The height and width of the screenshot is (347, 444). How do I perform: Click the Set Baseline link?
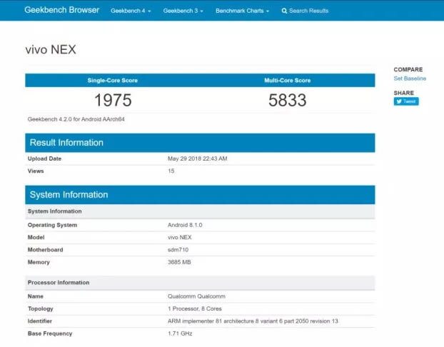click(410, 79)
